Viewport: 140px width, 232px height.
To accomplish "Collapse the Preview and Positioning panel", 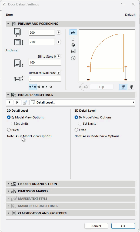I will pos(8,24).
